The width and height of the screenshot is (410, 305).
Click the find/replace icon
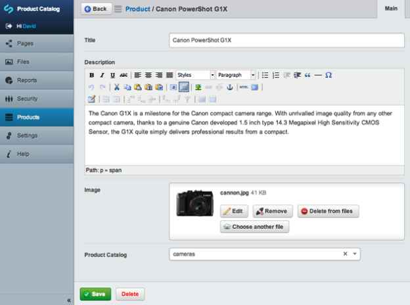tap(173, 87)
